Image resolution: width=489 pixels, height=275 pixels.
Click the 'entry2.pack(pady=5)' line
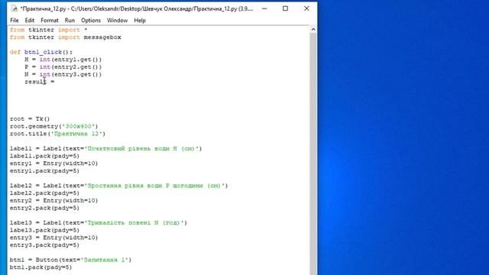tap(44, 208)
